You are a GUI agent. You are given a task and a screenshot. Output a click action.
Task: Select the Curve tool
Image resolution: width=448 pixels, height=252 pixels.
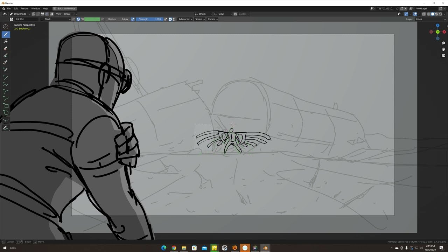pos(6,99)
